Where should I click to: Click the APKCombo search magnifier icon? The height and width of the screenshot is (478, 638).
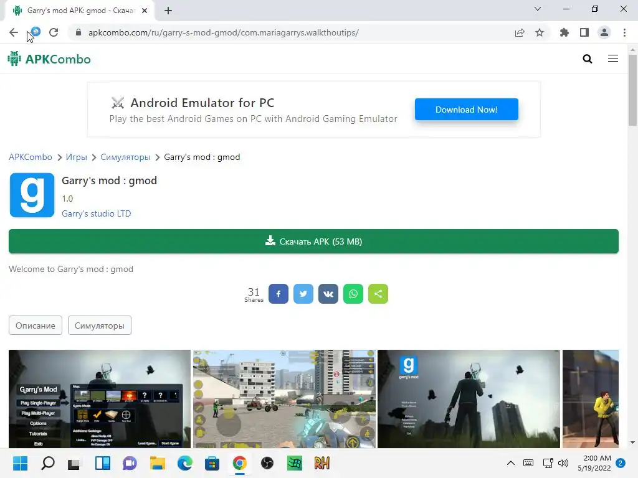click(587, 59)
